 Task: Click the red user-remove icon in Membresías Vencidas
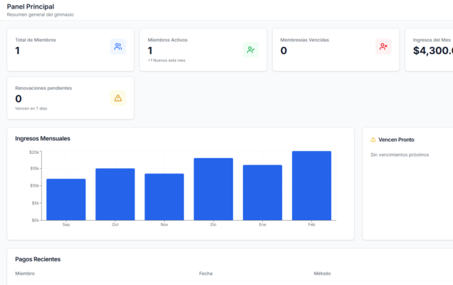383,47
